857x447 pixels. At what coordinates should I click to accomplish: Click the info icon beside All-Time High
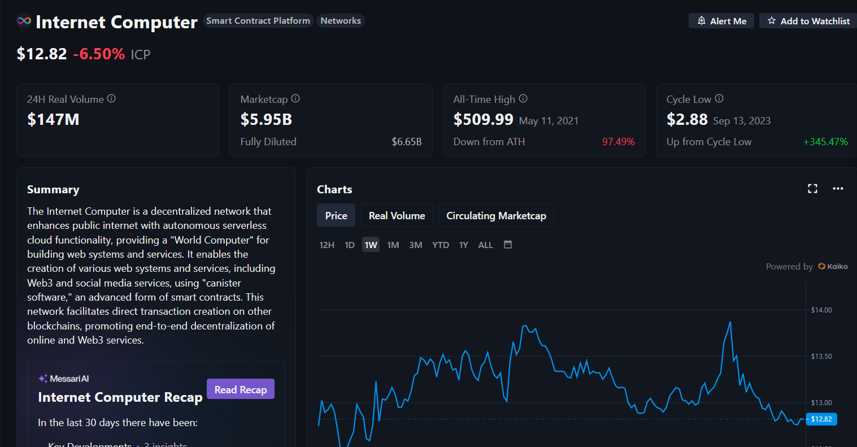523,98
